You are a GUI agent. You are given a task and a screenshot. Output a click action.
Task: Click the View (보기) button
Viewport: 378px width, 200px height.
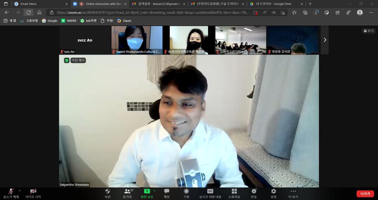[x=369, y=31]
